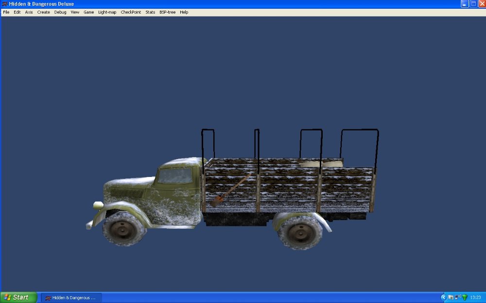Open the Stats menu
Image resolution: width=486 pixels, height=303 pixels.
[150, 12]
